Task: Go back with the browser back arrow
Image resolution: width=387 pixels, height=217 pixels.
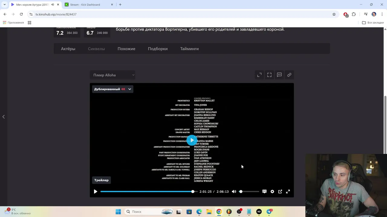Action: tap(5, 14)
